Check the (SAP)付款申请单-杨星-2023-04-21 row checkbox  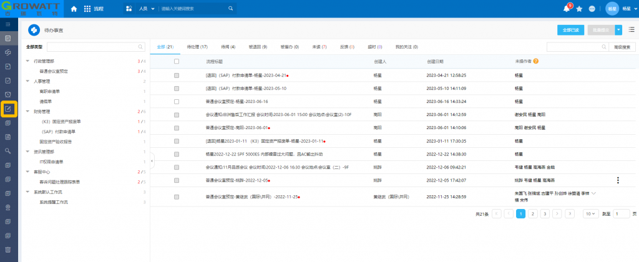click(177, 75)
